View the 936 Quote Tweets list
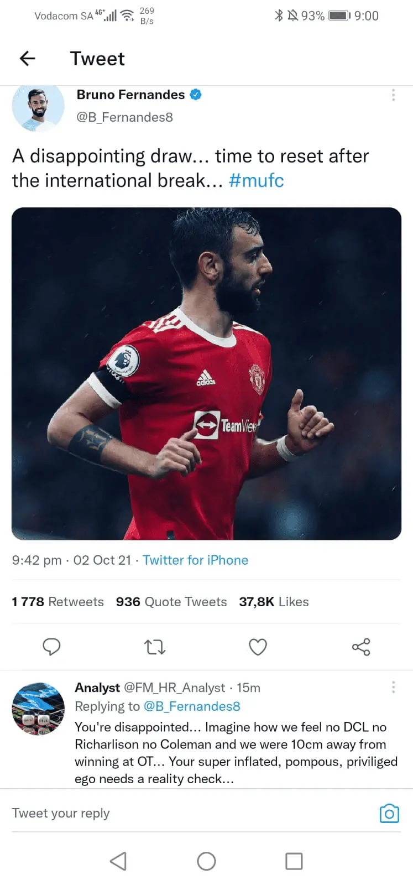This screenshot has height=885, width=413. pyautogui.click(x=171, y=602)
